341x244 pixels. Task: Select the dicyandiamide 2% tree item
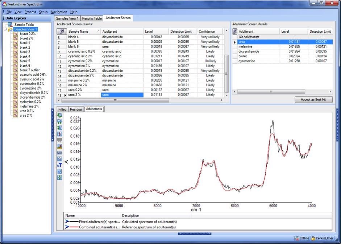coord(32,97)
